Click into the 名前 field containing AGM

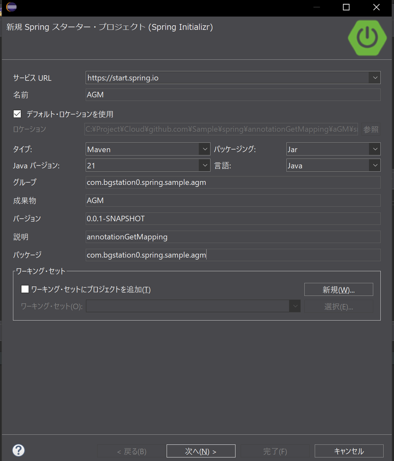233,95
